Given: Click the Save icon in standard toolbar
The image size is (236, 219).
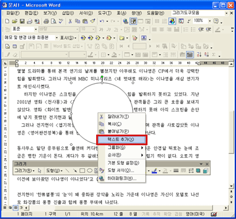Looking at the screenshot, I should (22, 21).
